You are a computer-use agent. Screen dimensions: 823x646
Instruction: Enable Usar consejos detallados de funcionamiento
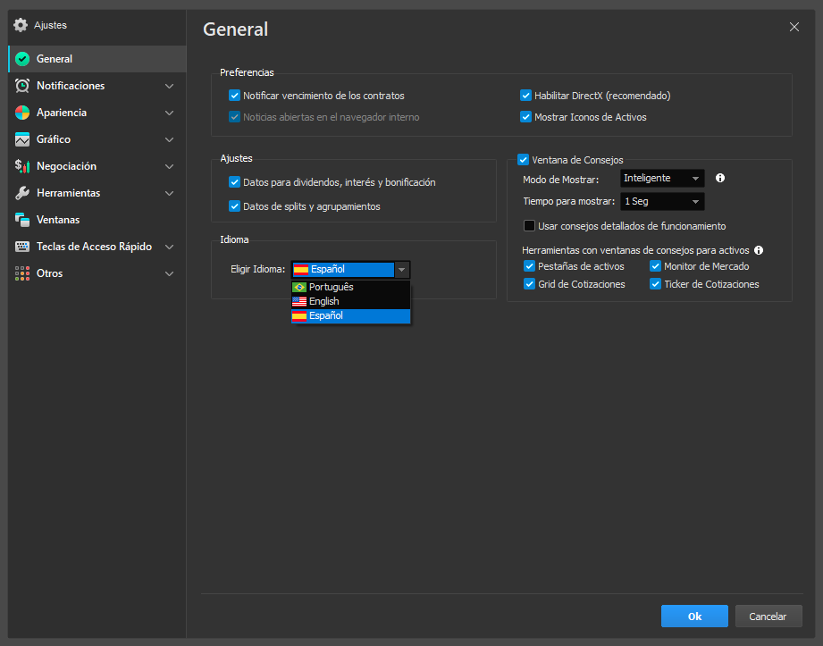tap(530, 226)
